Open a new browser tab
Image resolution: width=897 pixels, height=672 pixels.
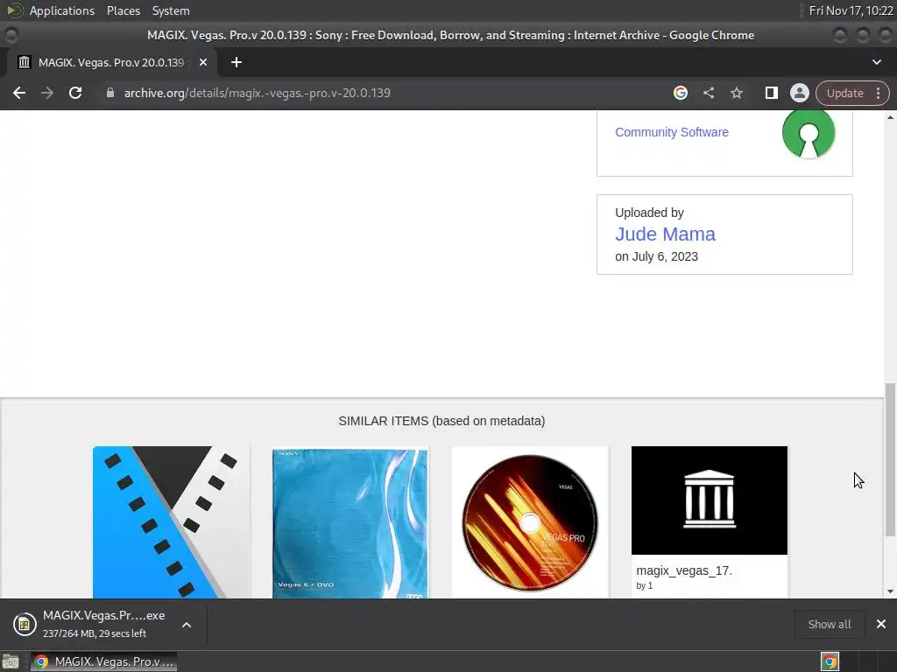pos(237,62)
